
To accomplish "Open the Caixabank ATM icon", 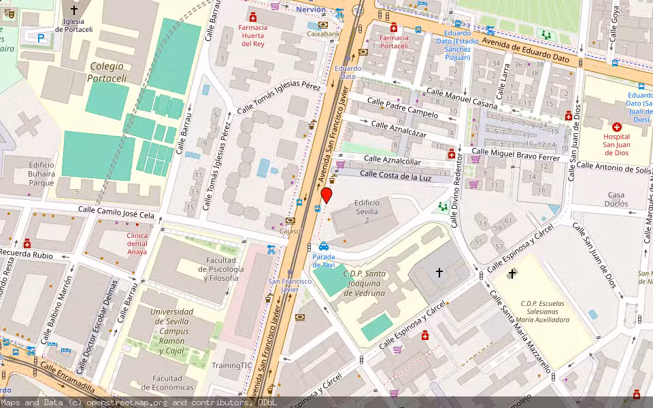I will 323,24.
